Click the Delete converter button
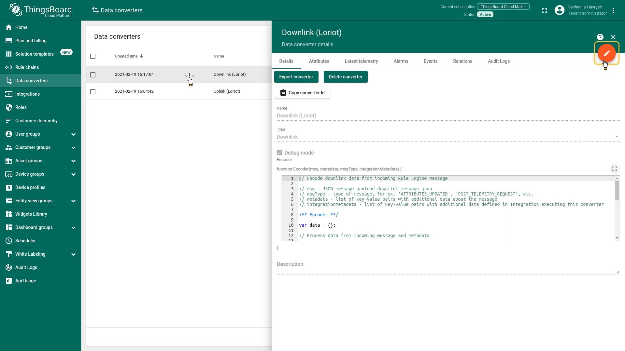625x351 pixels. point(345,77)
